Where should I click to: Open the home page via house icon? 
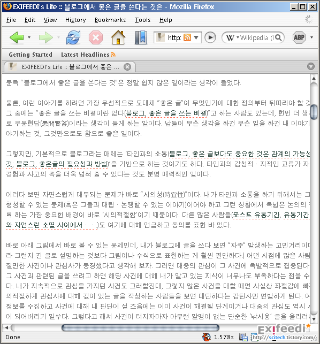pos(118,37)
